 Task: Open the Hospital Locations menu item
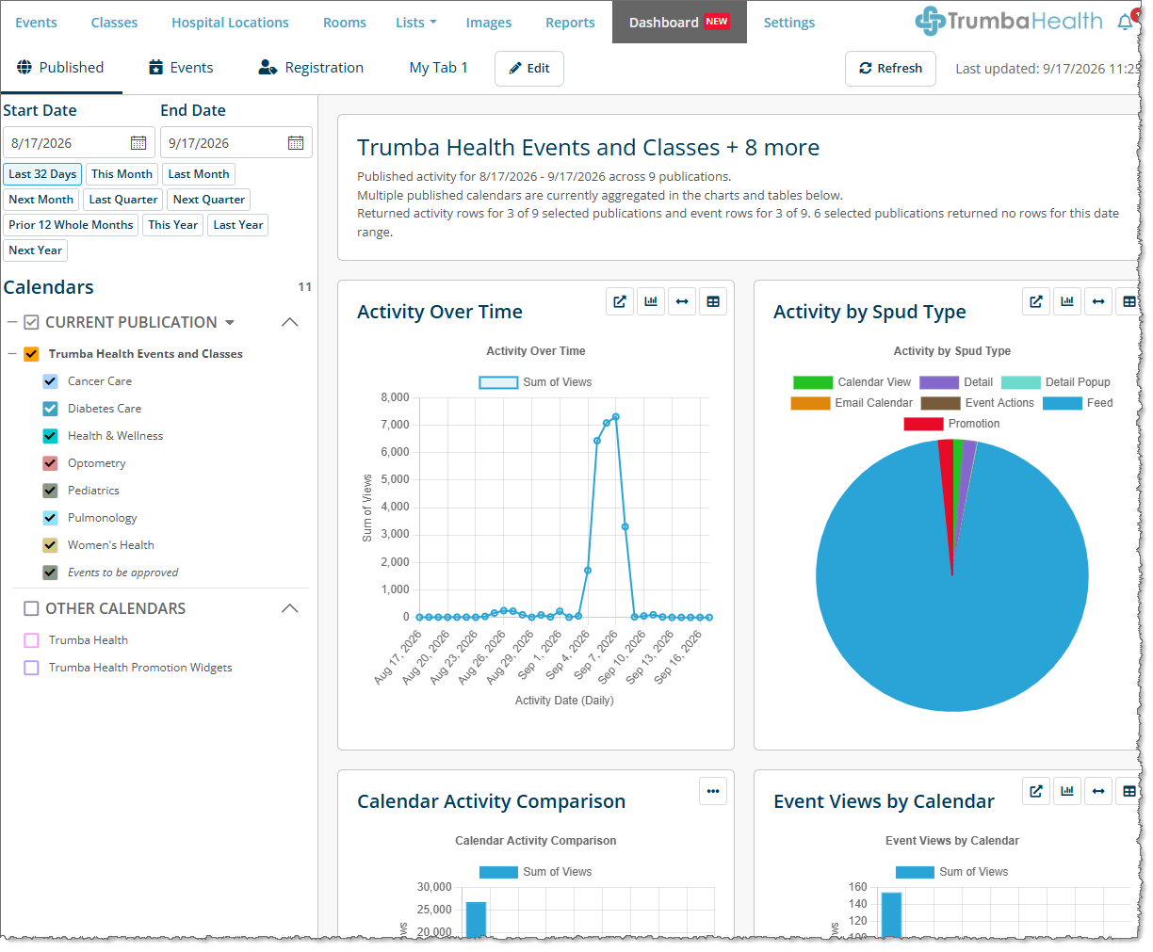click(230, 23)
